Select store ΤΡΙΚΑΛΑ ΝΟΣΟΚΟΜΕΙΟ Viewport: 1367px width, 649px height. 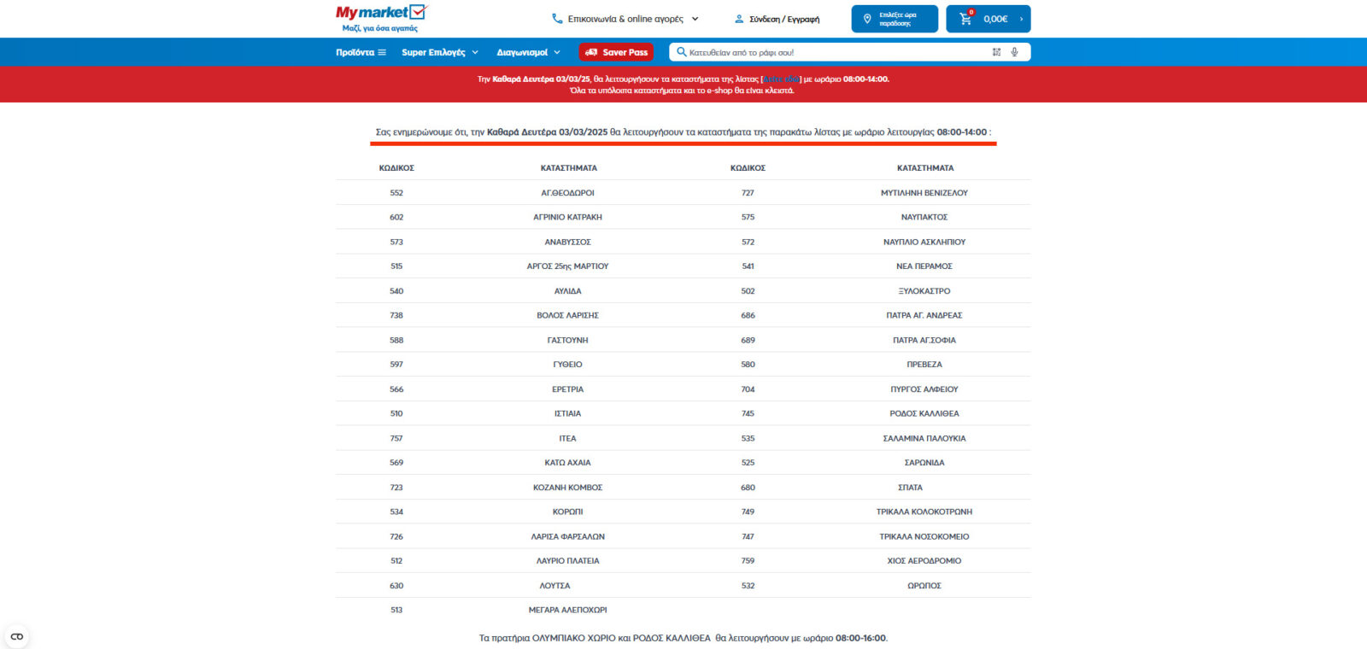924,536
